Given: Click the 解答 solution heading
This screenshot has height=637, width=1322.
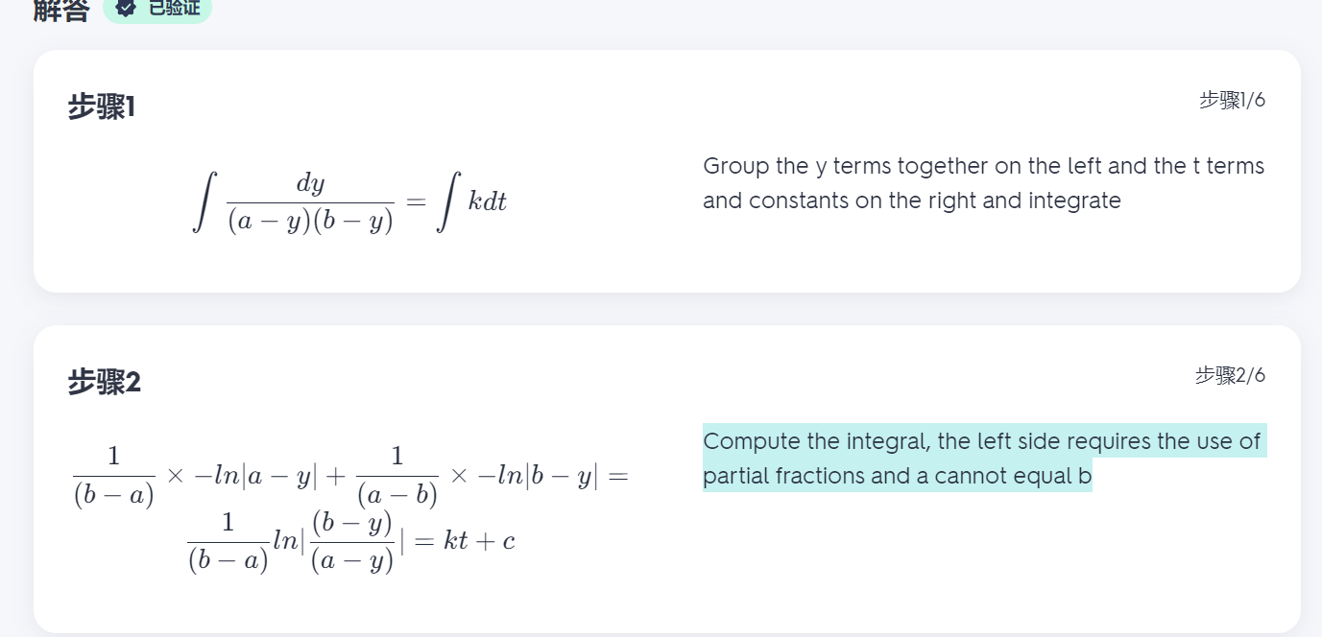Looking at the screenshot, I should [x=59, y=8].
